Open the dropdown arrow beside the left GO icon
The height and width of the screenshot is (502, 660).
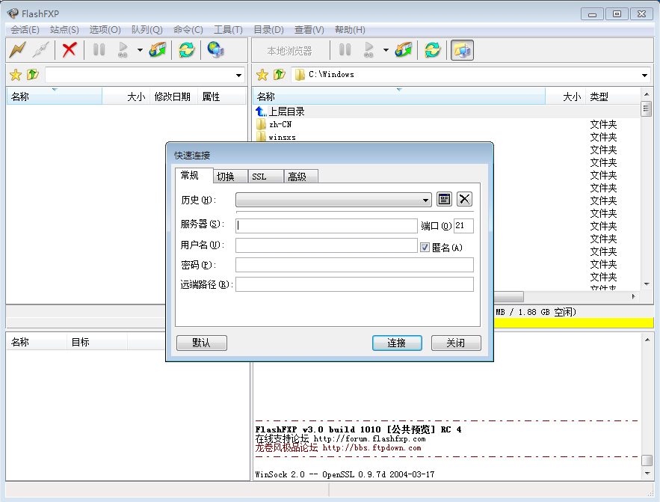click(x=140, y=50)
